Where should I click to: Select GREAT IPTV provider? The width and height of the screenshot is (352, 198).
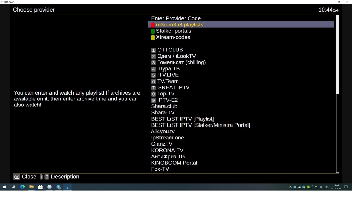click(173, 87)
